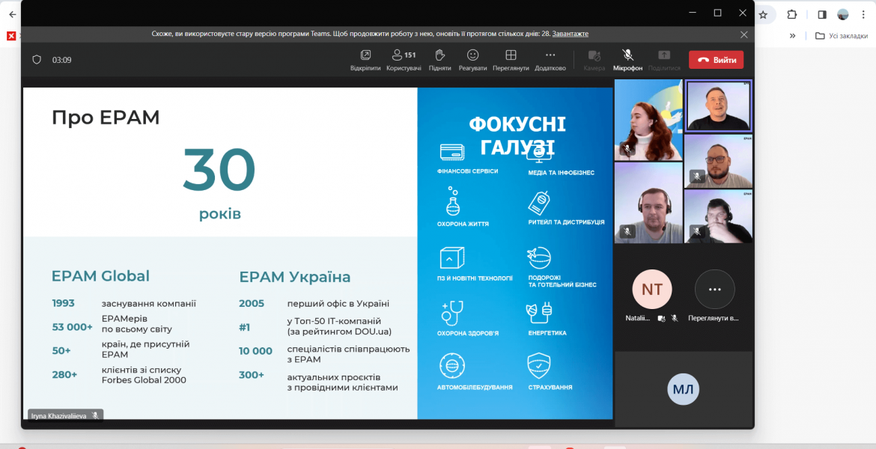The height and width of the screenshot is (449, 876).
Task: Select the video tile of man with glasses
Action: coord(719,161)
